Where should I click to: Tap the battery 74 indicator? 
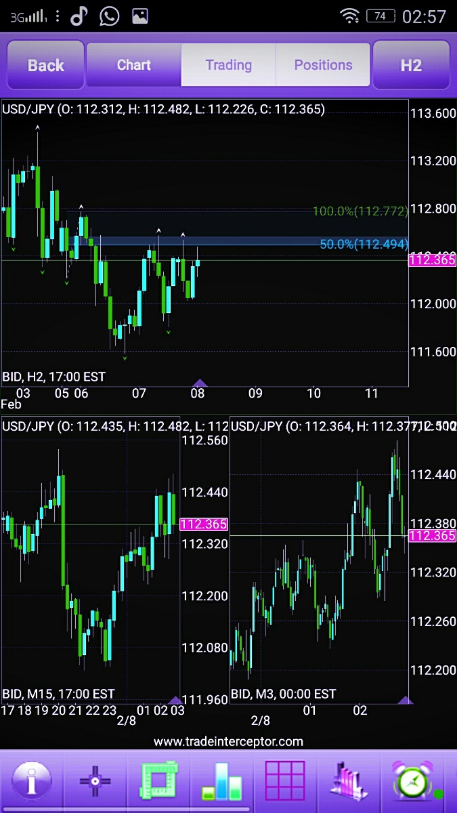click(x=380, y=16)
